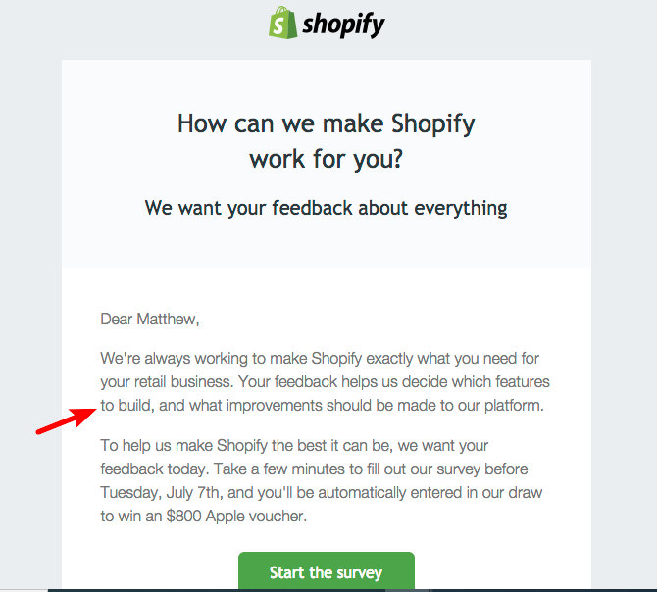Click 'We want your feedback about everything' subheading
This screenshot has width=657, height=592.
pyautogui.click(x=327, y=208)
